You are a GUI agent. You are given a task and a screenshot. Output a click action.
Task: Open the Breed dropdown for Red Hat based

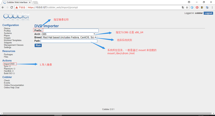(70, 37)
